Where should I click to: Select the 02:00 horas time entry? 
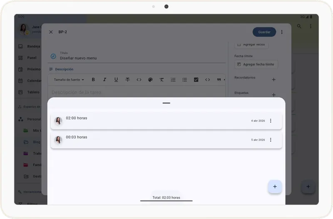166,121
